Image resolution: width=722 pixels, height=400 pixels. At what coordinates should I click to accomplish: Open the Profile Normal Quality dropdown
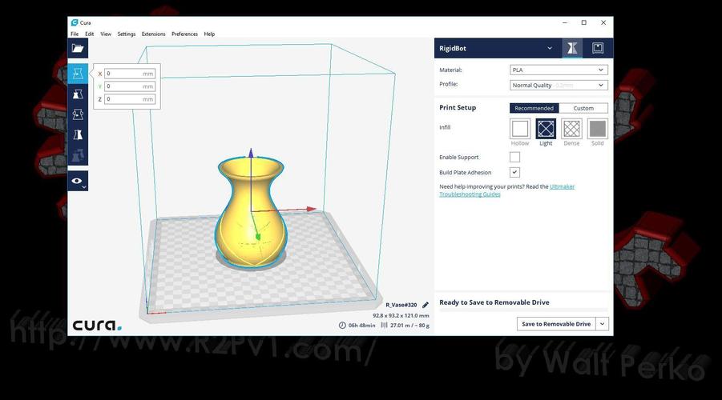click(559, 85)
